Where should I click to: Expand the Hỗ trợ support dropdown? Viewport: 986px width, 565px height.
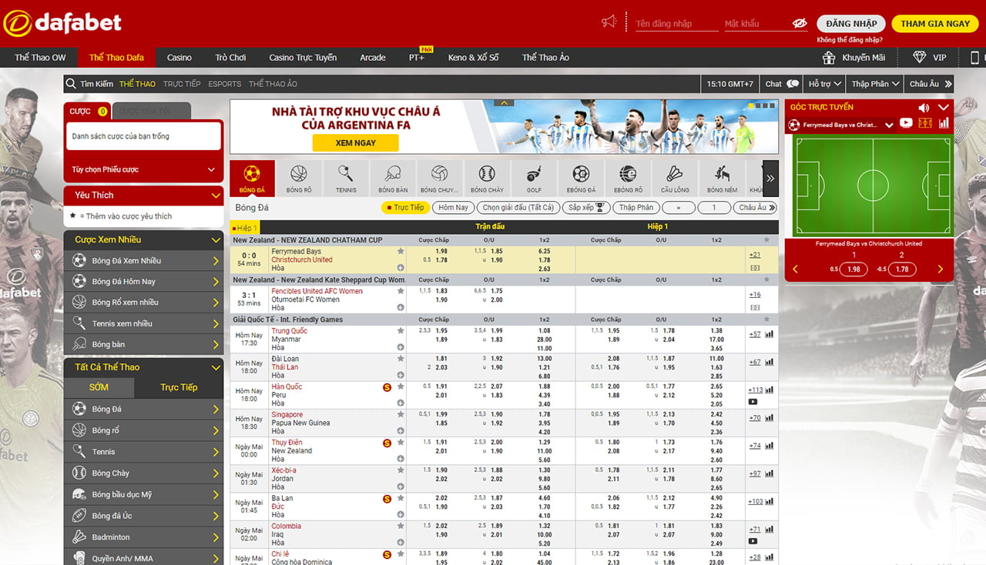[824, 84]
